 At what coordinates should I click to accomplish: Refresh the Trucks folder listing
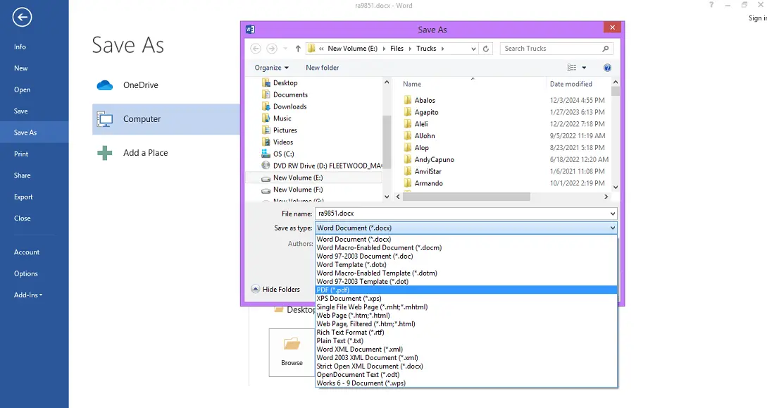pos(486,49)
